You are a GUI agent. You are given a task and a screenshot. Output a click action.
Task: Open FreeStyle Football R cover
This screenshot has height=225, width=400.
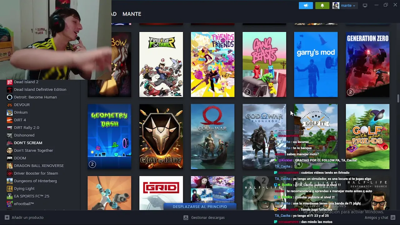click(161, 64)
